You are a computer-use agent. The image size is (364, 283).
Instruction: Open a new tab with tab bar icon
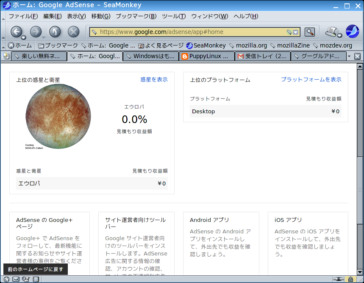6,56
